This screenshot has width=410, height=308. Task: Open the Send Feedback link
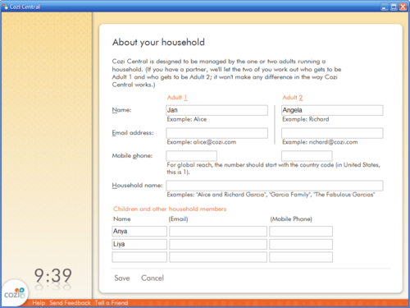70,303
